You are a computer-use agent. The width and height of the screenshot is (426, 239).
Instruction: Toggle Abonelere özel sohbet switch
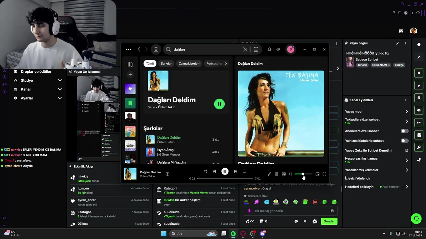[x=405, y=131]
